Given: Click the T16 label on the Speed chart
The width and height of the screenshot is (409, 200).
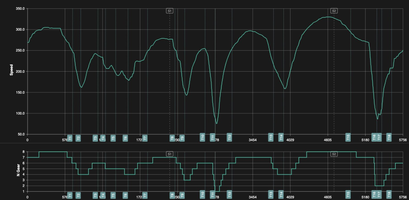Looking at the screenshot, I should click(x=374, y=137).
